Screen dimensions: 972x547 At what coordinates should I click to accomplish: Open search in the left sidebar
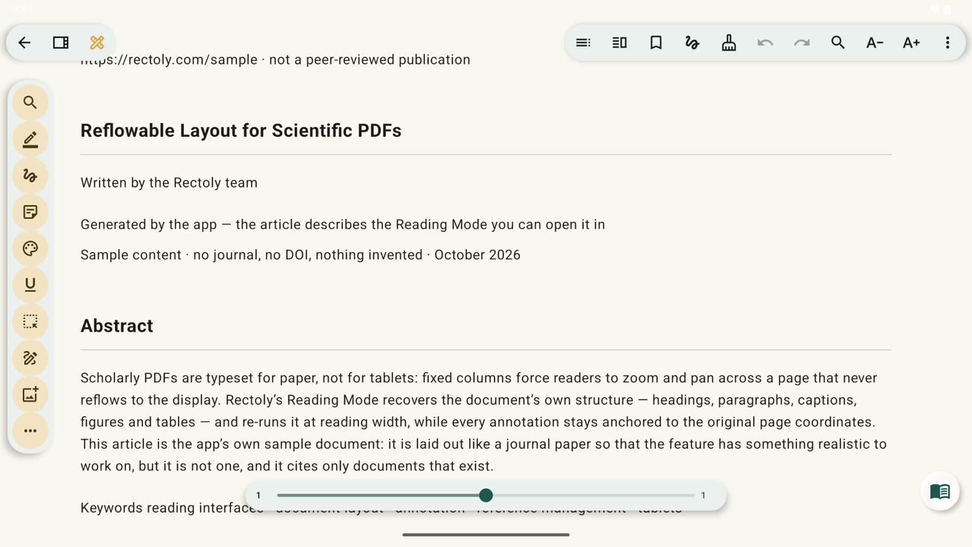pyautogui.click(x=30, y=103)
